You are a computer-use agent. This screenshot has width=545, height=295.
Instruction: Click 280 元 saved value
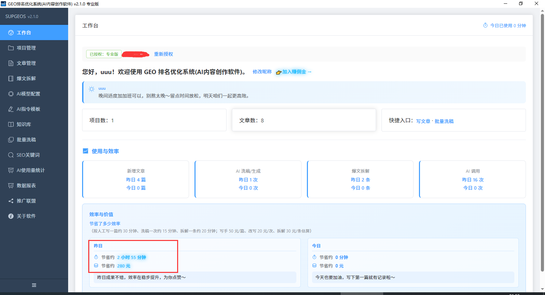click(124, 266)
